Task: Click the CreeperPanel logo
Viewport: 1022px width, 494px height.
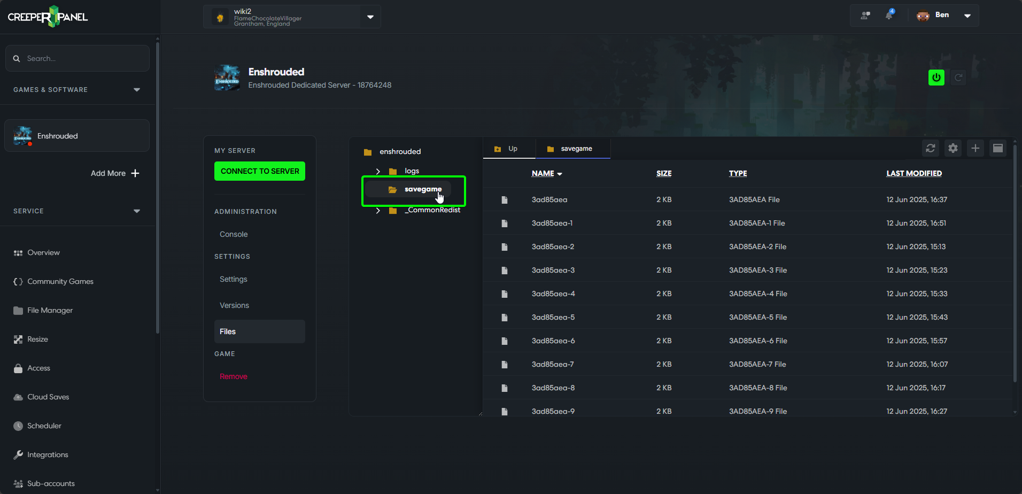Action: tap(48, 17)
